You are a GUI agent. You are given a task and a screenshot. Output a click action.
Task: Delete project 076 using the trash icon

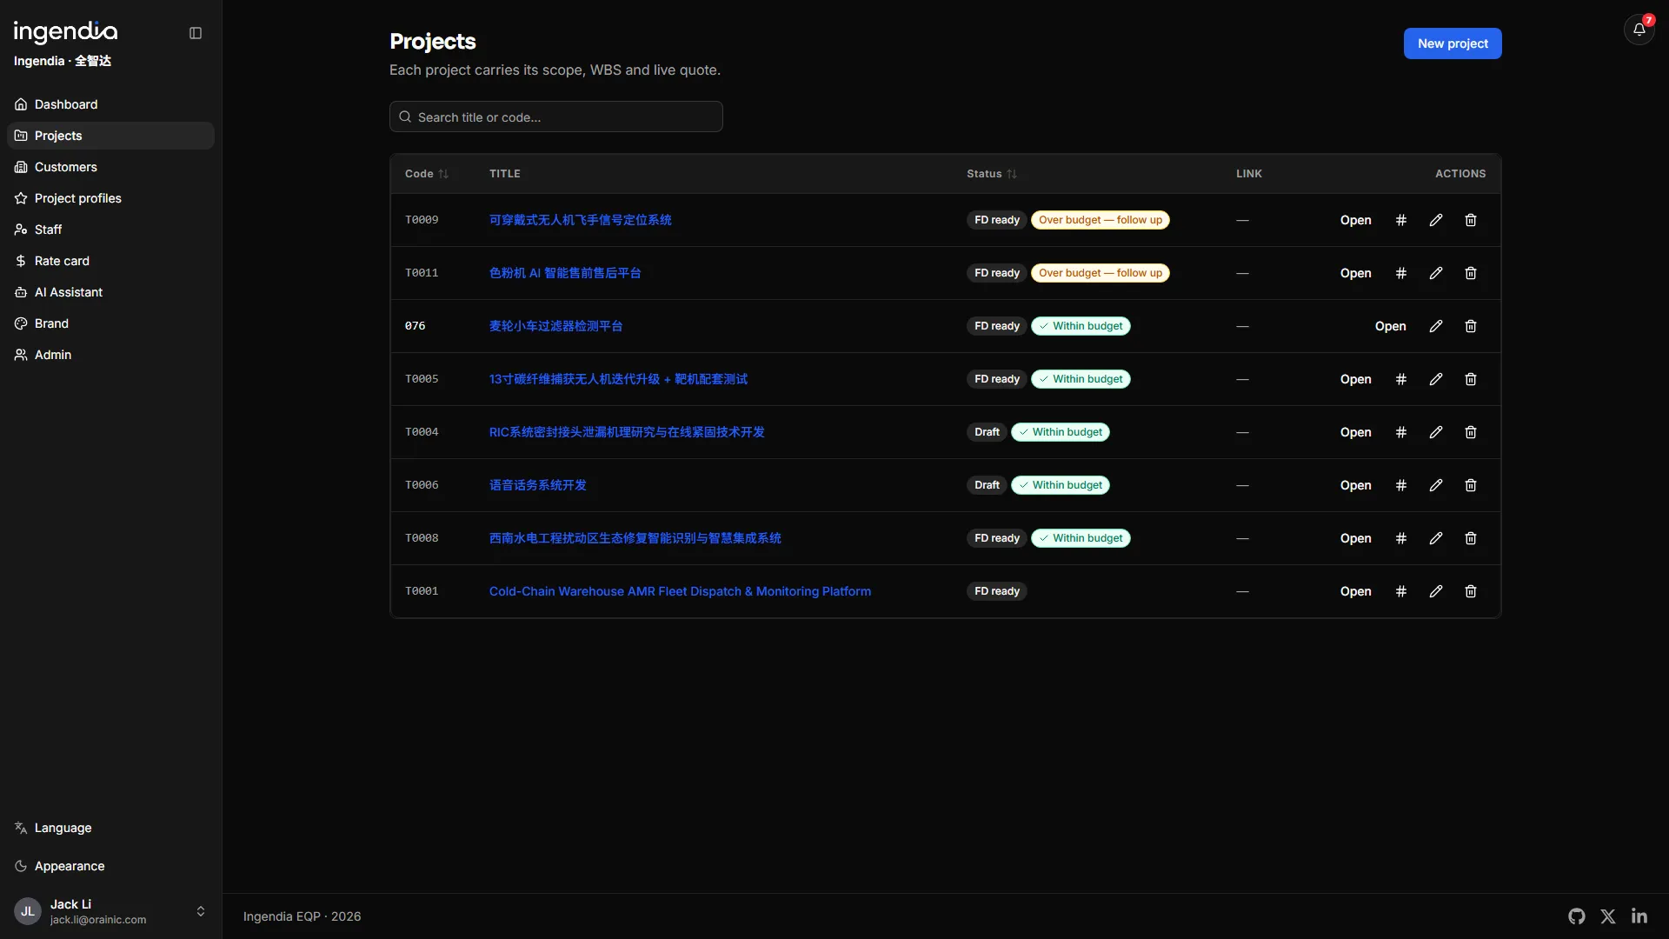coord(1470,326)
